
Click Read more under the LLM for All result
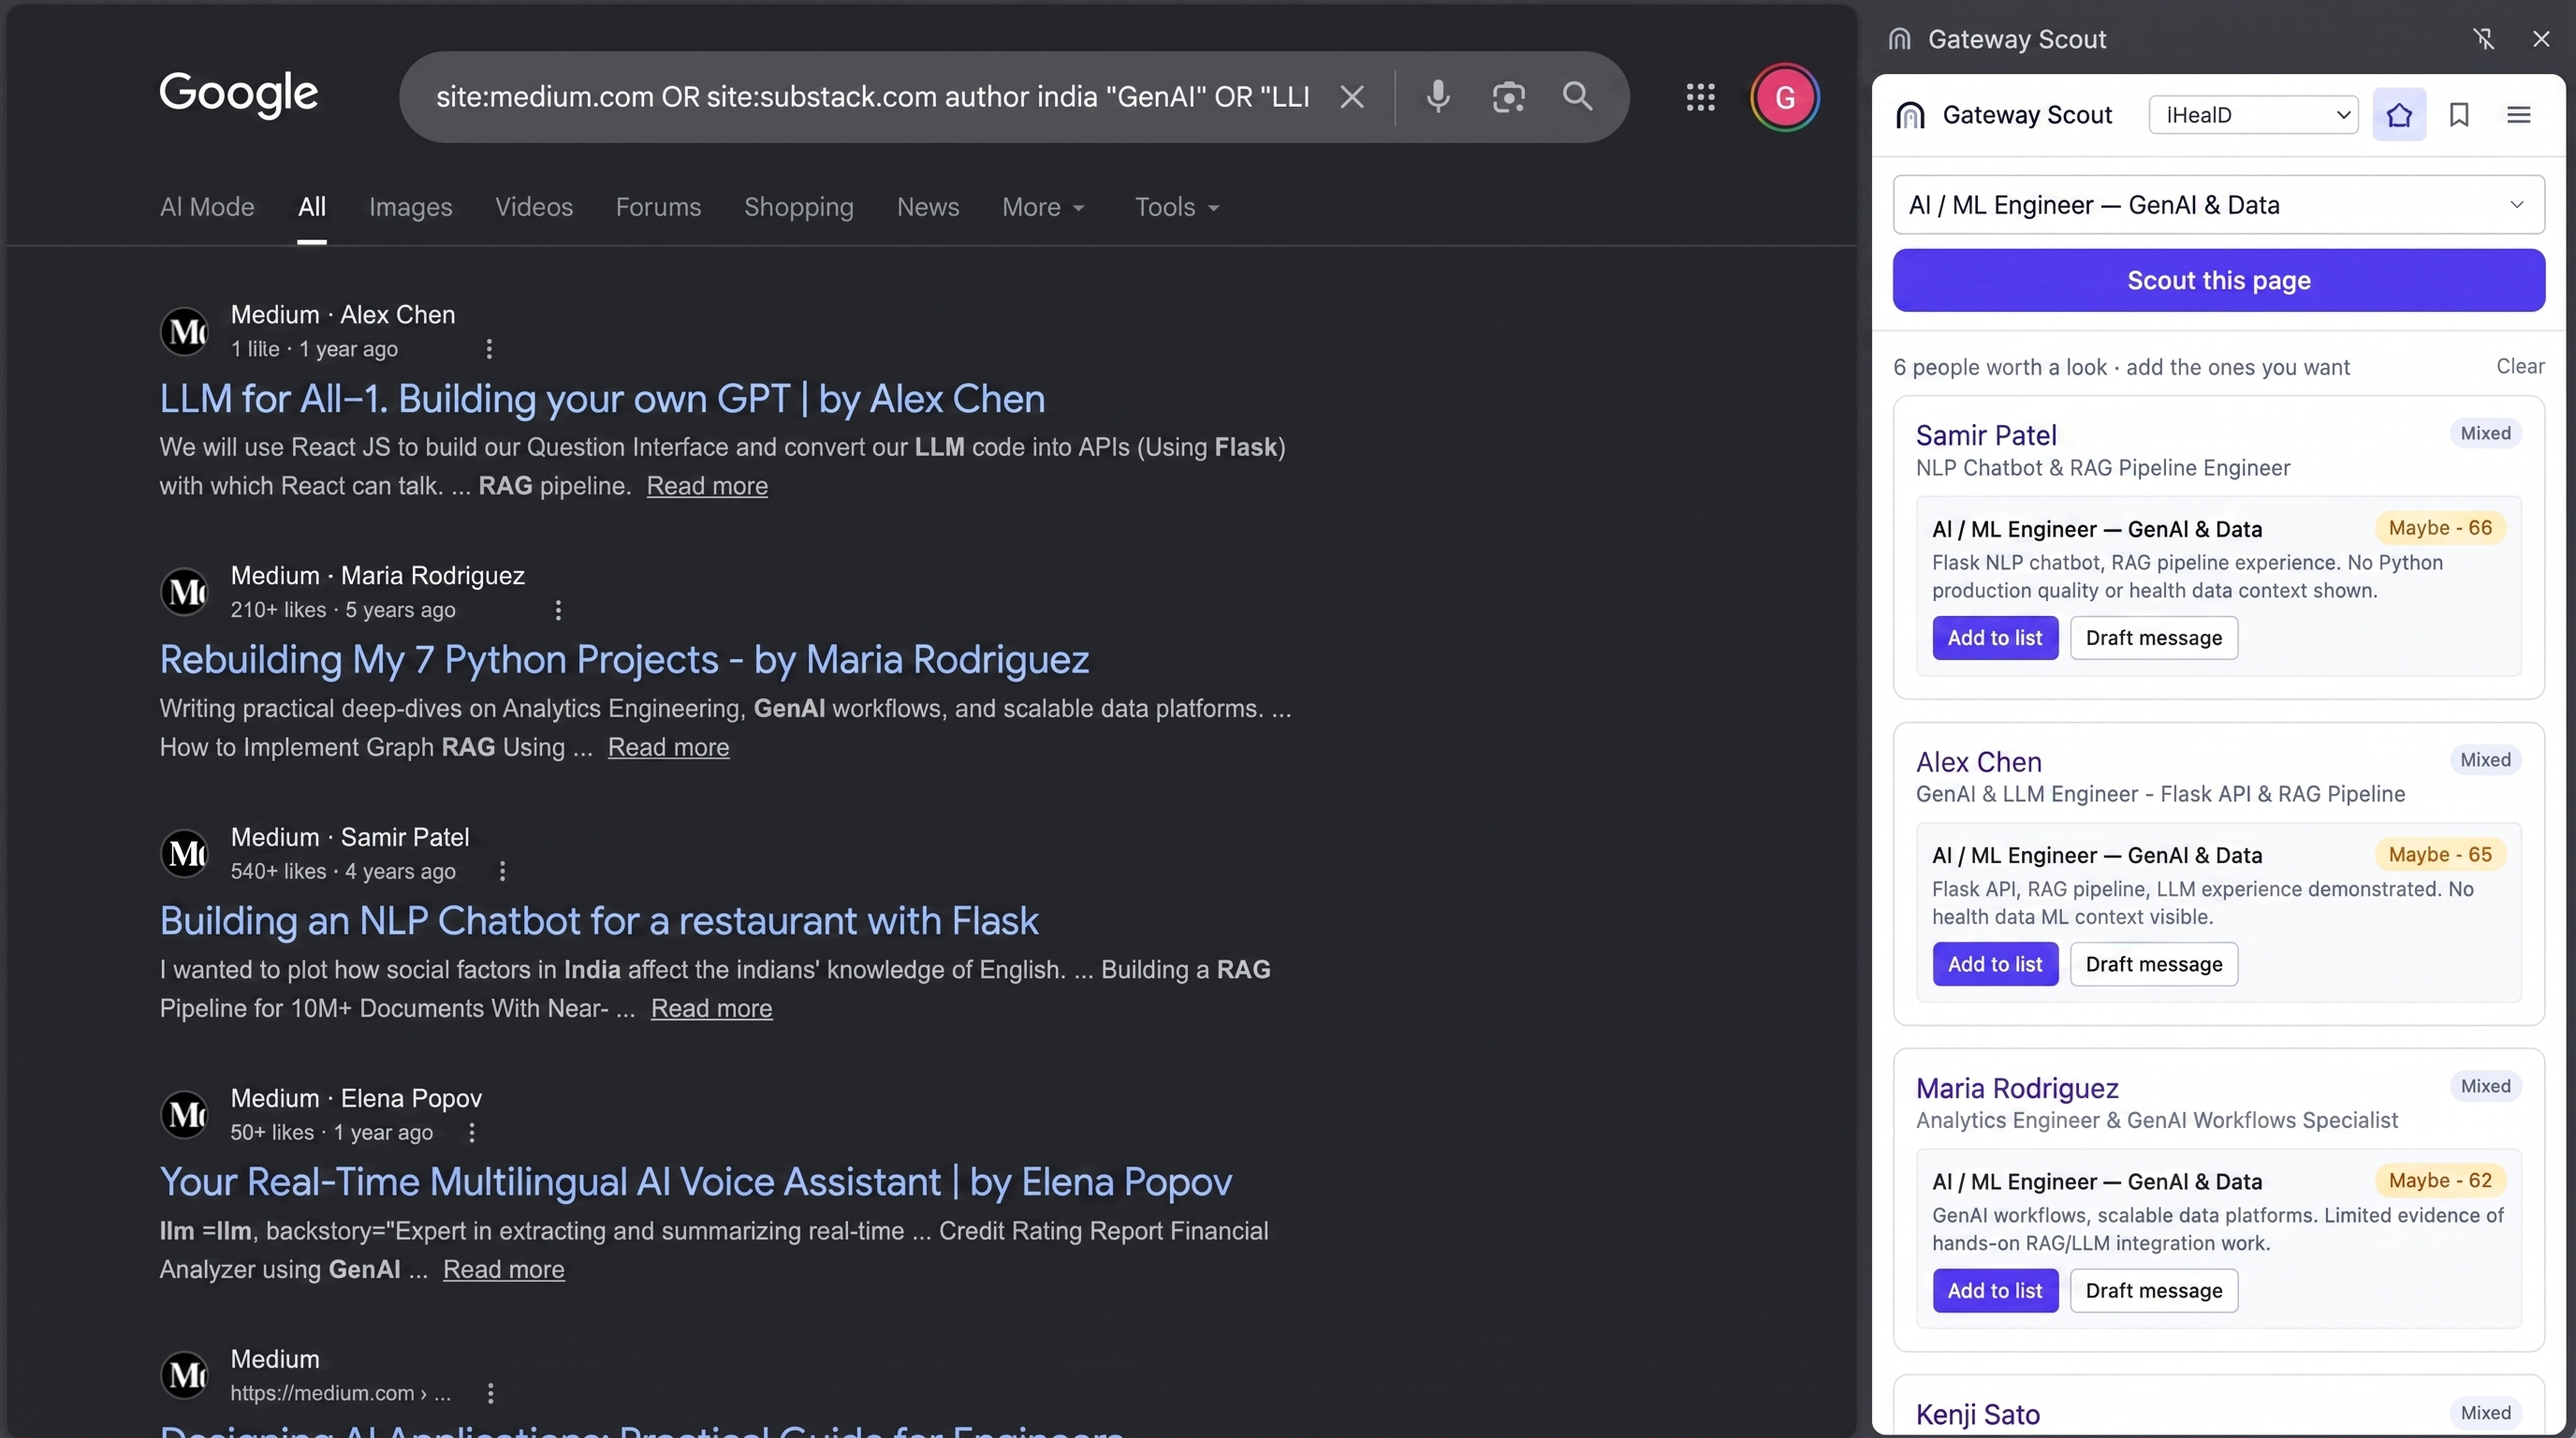(x=707, y=486)
